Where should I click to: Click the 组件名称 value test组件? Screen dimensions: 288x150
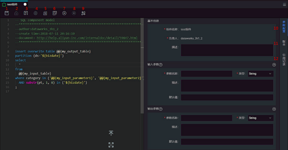pyautogui.click(x=186, y=29)
